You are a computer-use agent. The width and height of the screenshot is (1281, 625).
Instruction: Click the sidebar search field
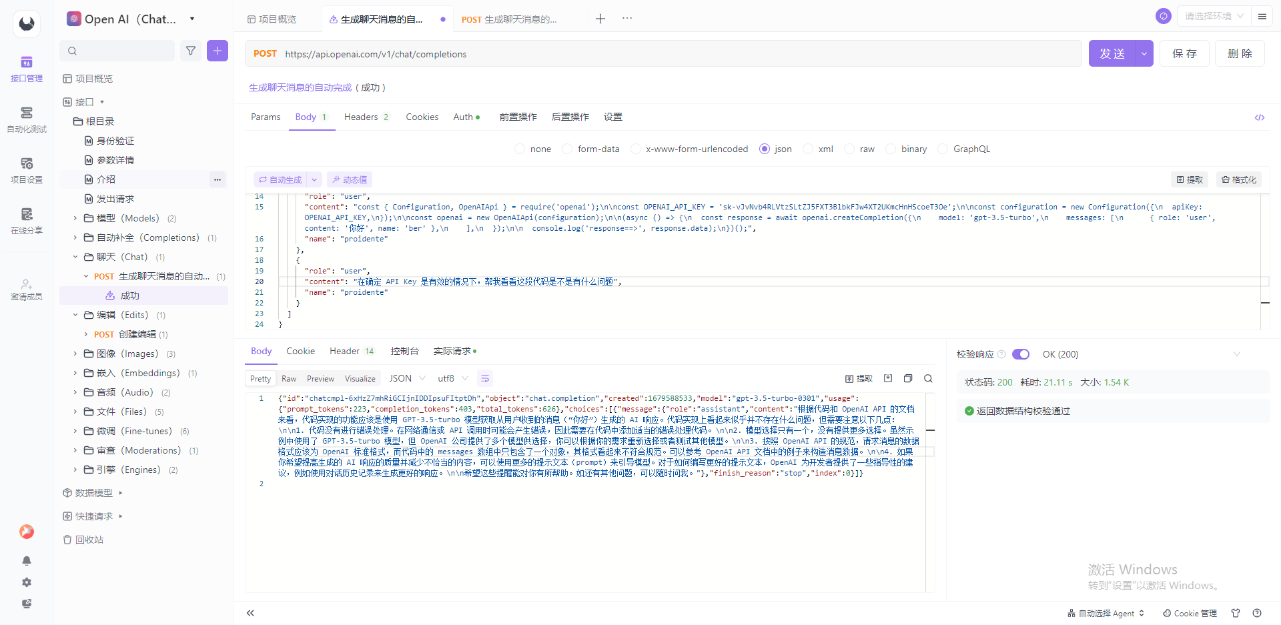pos(117,51)
